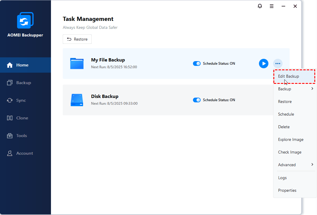Open the three-dot menu for My File Backup
Image resolution: width=317 pixels, height=215 pixels.
pyautogui.click(x=278, y=64)
